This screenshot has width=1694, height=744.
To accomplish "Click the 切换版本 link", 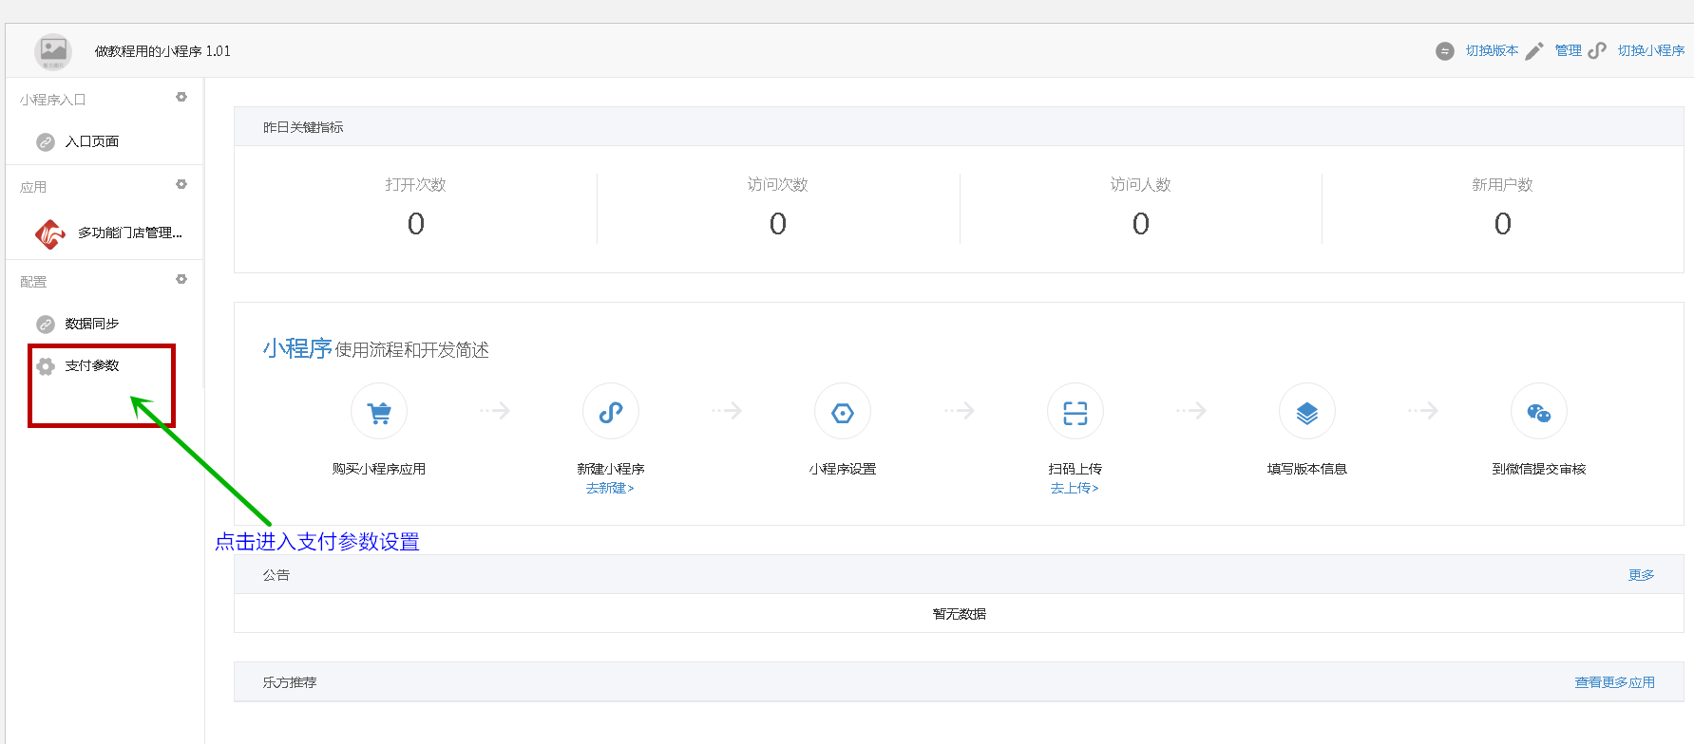I will click(x=1491, y=50).
